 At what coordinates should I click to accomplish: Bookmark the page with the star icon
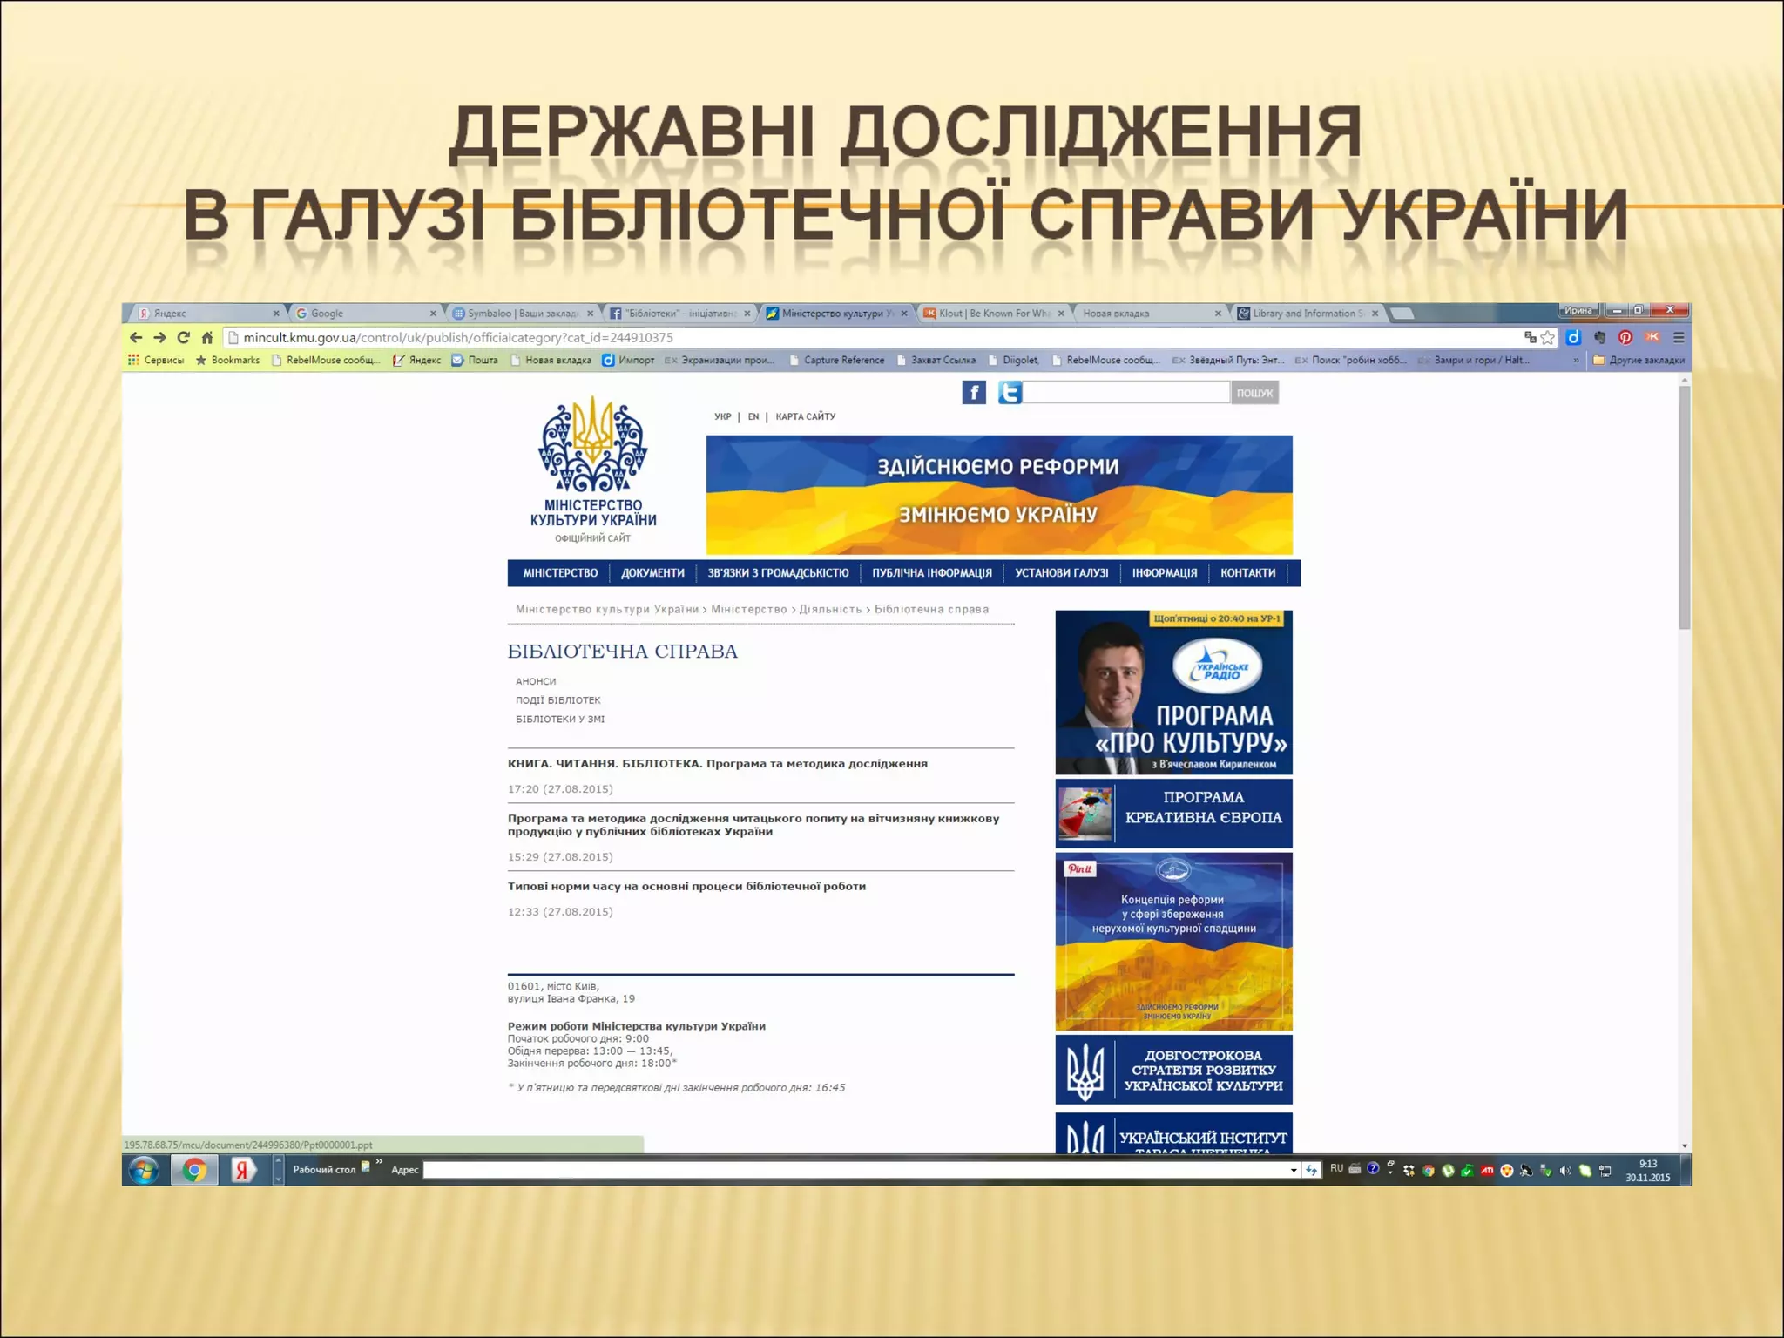pyautogui.click(x=1547, y=338)
